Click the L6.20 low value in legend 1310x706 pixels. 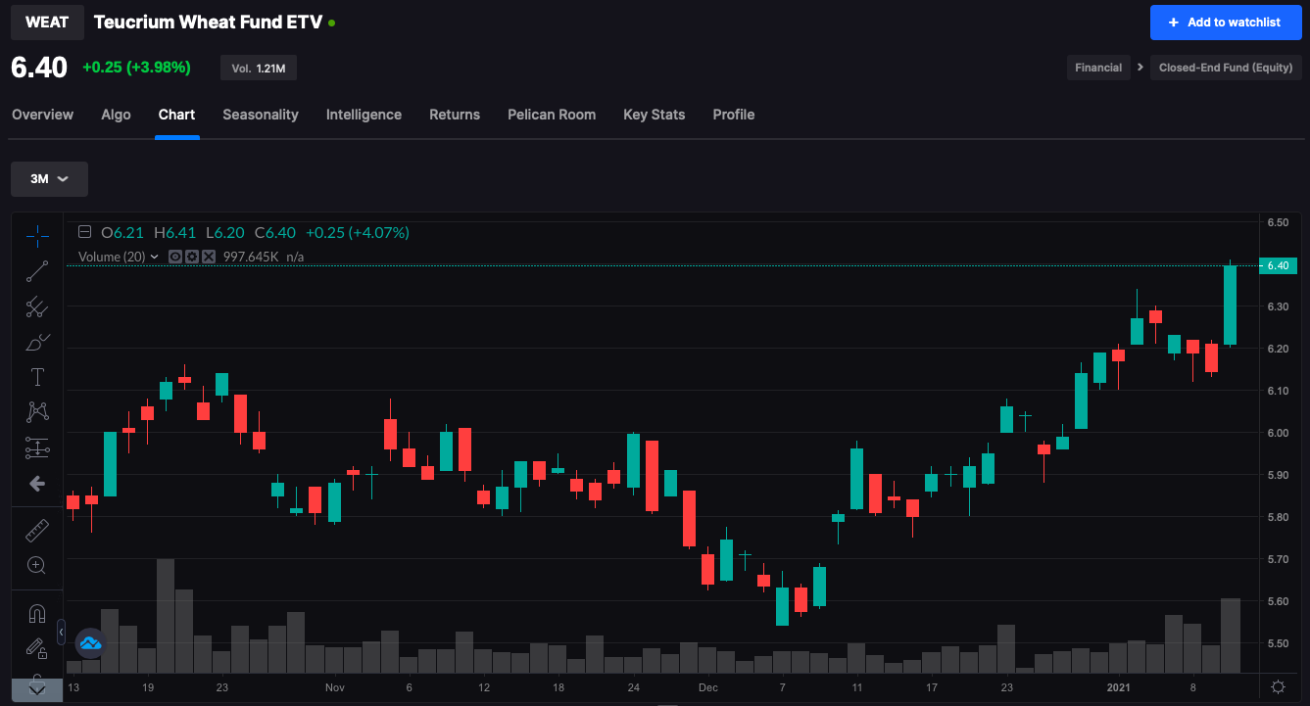pyautogui.click(x=224, y=232)
